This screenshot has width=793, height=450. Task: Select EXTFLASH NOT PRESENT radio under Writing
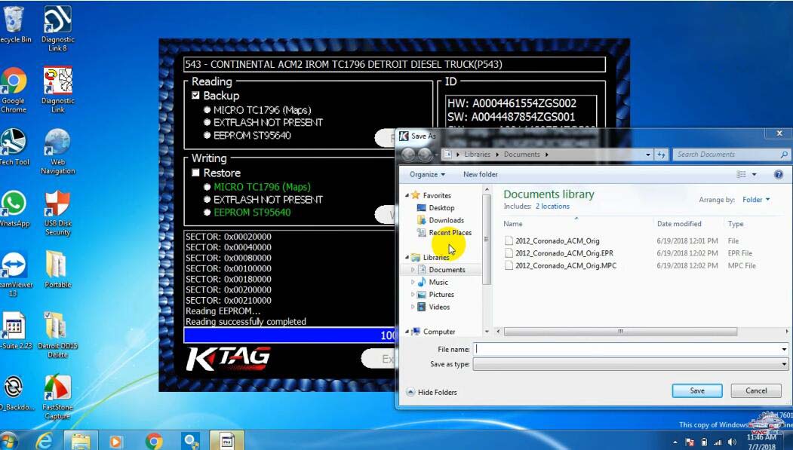tap(207, 200)
